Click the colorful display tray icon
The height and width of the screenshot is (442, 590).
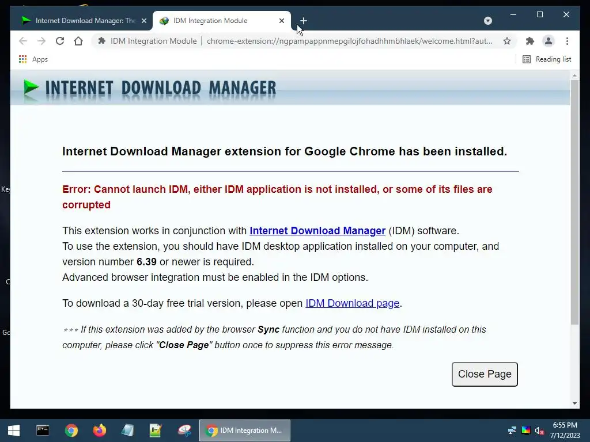pos(526,430)
